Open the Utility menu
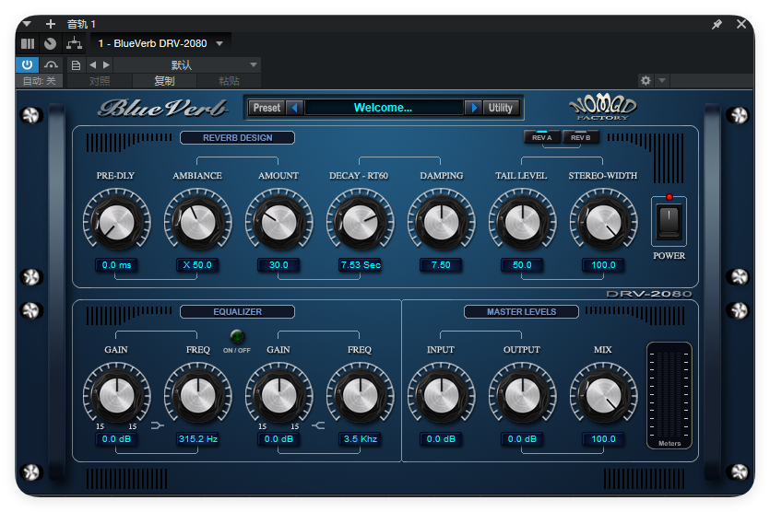Screen dimensions: 770x512 501,108
